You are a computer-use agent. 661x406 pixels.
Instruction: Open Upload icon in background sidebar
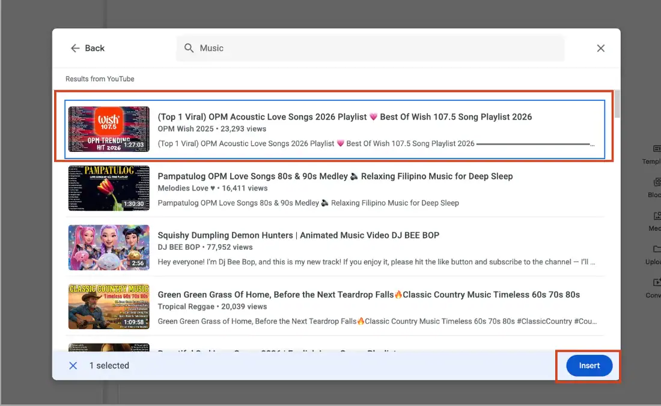pos(656,249)
